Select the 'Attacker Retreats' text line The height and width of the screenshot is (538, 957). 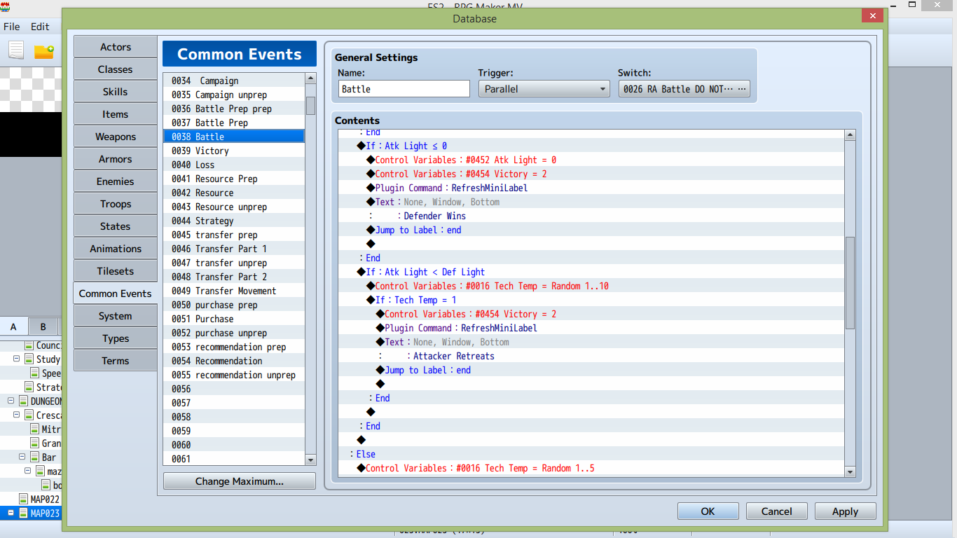click(591, 356)
